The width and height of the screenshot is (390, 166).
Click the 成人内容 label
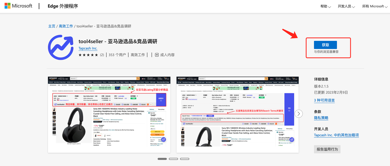click(167, 55)
